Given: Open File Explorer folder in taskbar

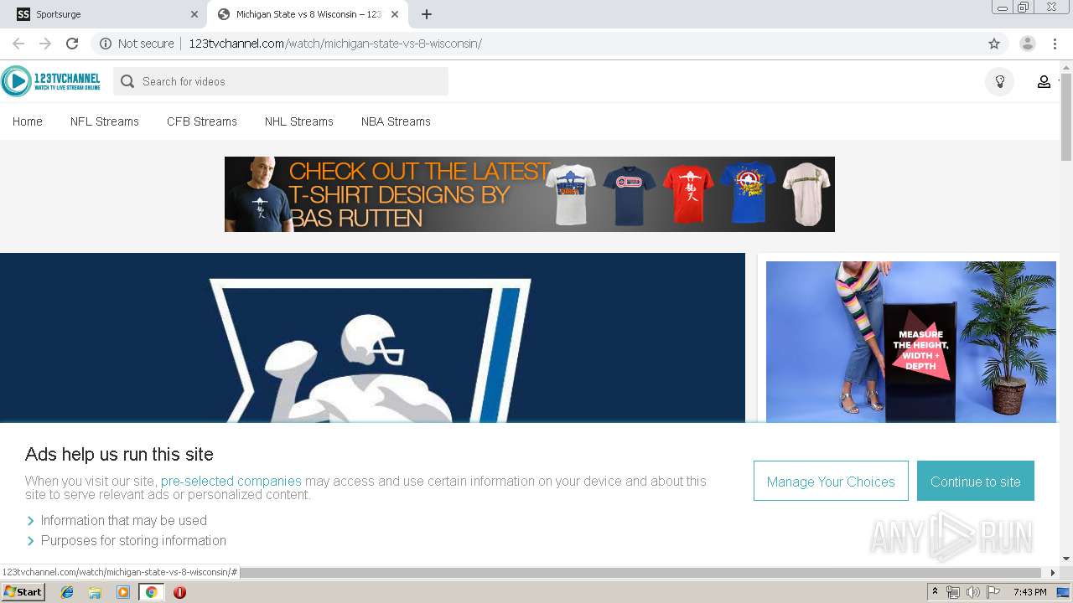Looking at the screenshot, I should pos(95,592).
